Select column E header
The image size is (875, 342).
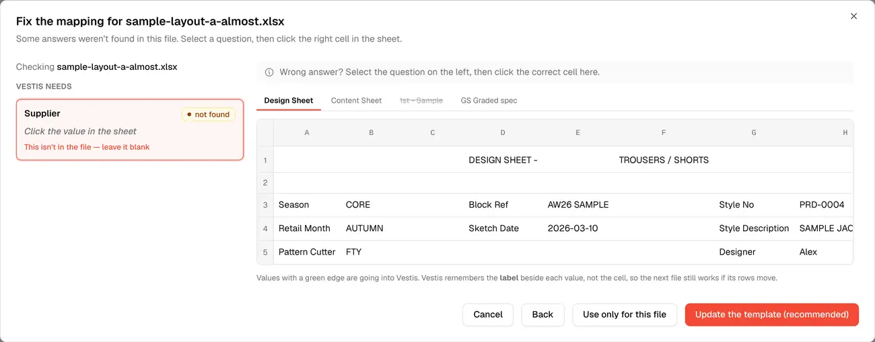click(x=577, y=133)
